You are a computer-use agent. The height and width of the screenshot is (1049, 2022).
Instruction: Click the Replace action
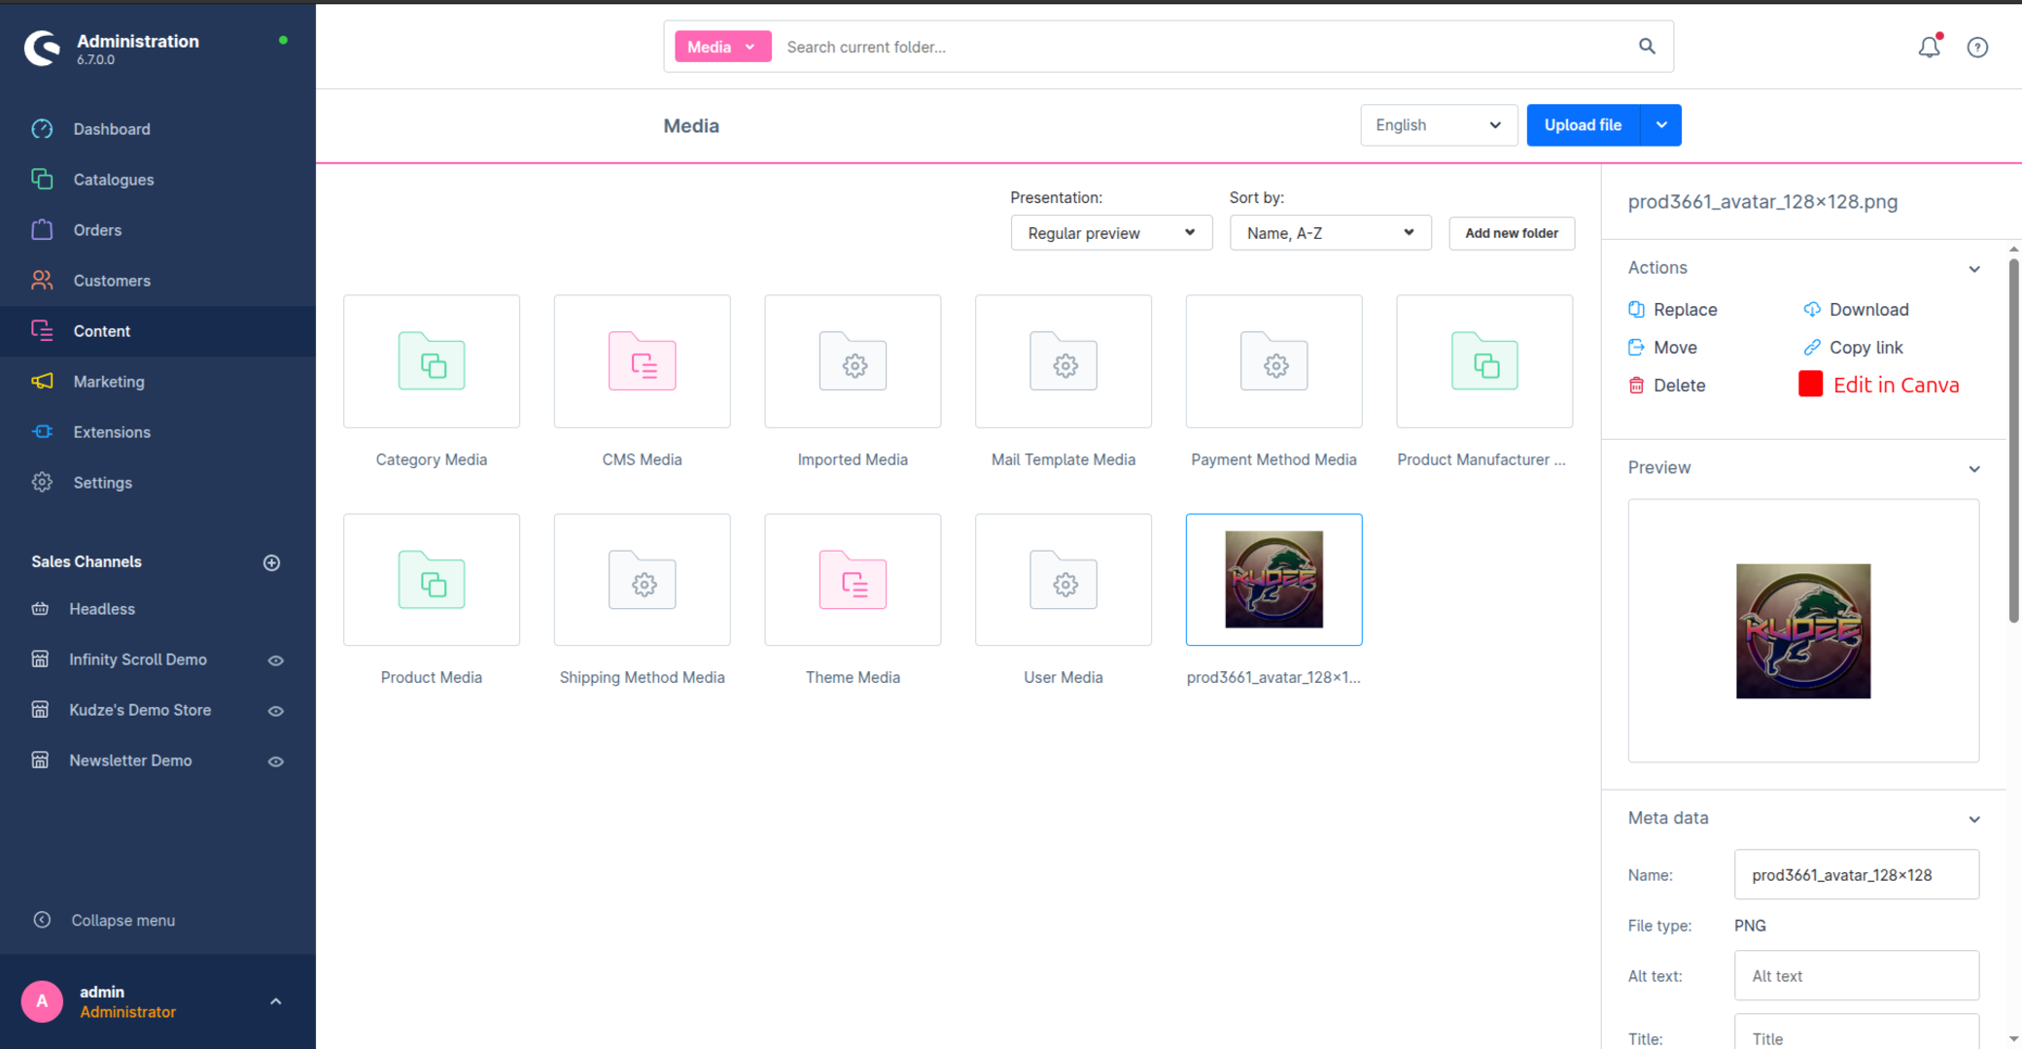click(x=1673, y=310)
